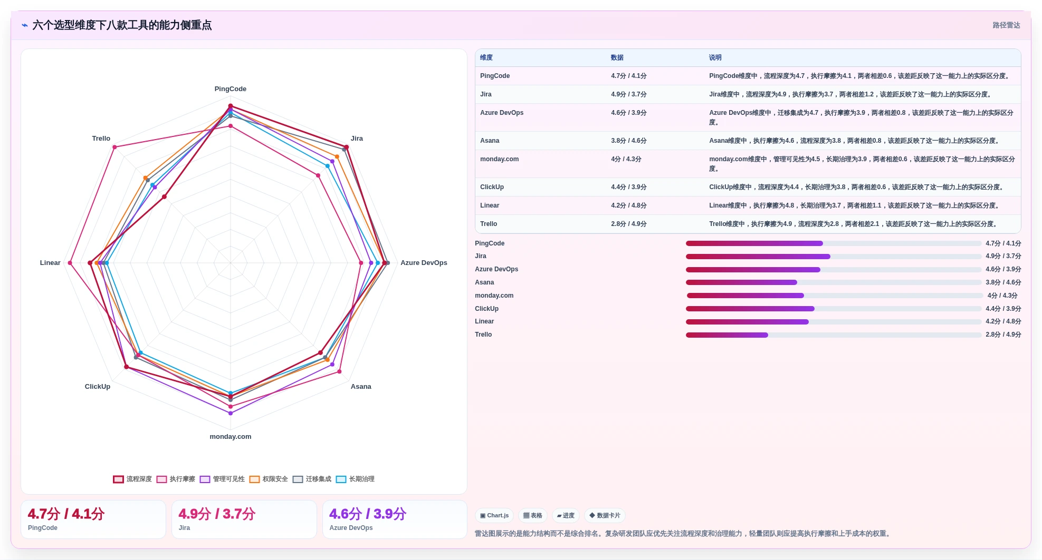Screen dimensions: 1042x560
Task: Toggle the 迁移集成 legend dataset
Action: (312, 479)
